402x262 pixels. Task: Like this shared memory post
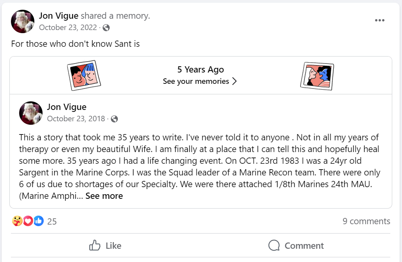(105, 246)
